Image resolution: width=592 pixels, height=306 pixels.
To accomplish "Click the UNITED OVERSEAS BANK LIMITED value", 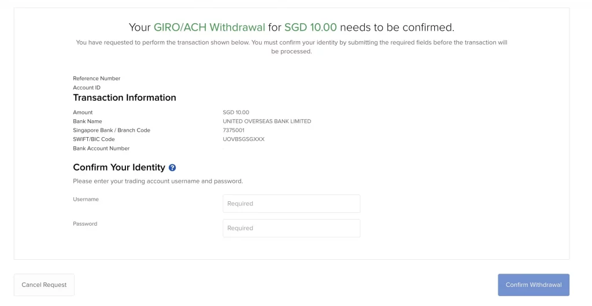I will click(267, 121).
